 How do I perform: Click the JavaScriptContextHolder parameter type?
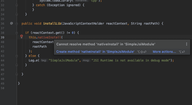point(83,23)
